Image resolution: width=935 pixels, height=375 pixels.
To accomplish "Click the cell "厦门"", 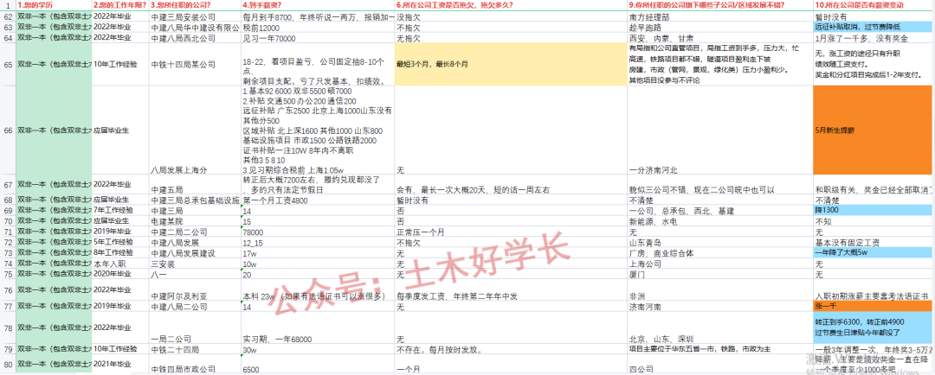I will [x=720, y=275].
